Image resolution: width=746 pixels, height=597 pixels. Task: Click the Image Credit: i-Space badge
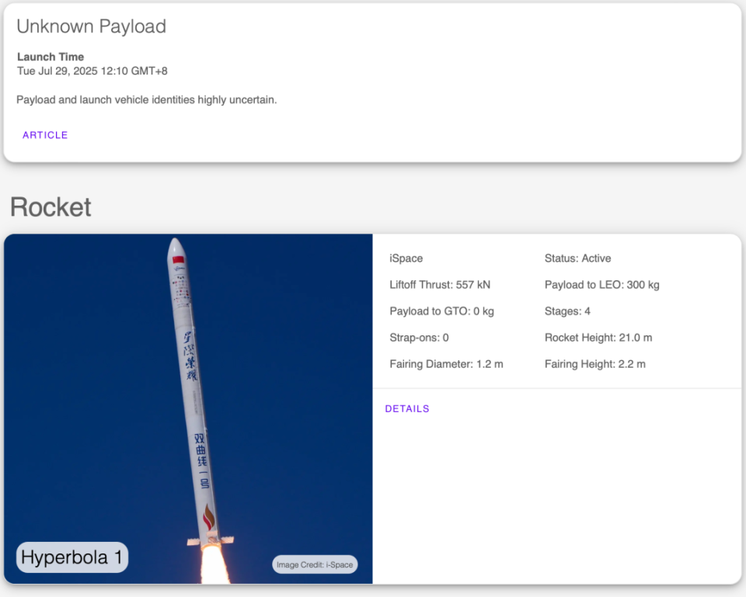[x=315, y=564]
